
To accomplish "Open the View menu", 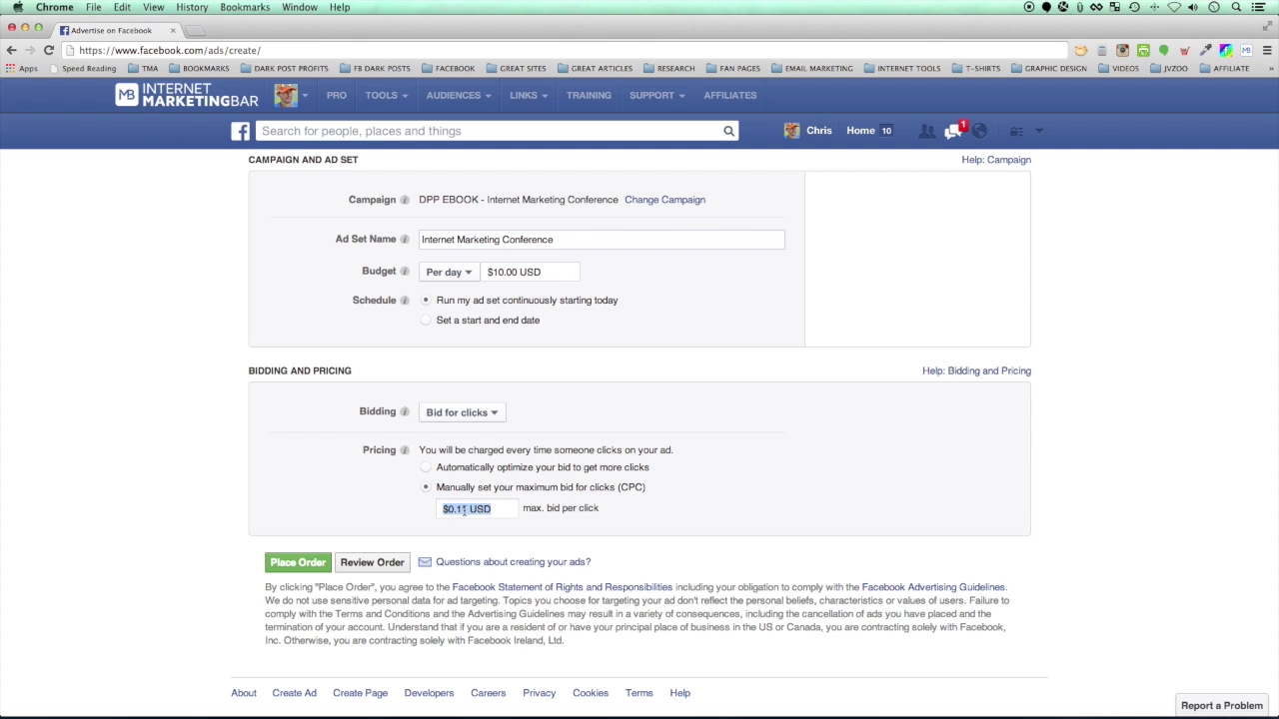I will click(x=153, y=7).
